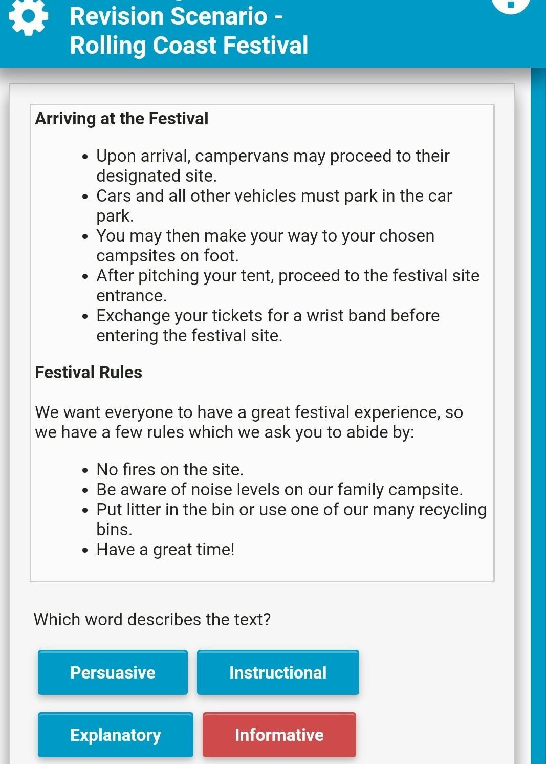Screen dimensions: 546x764
Task: Click the bullet about campsites on foot
Action: tap(265, 245)
